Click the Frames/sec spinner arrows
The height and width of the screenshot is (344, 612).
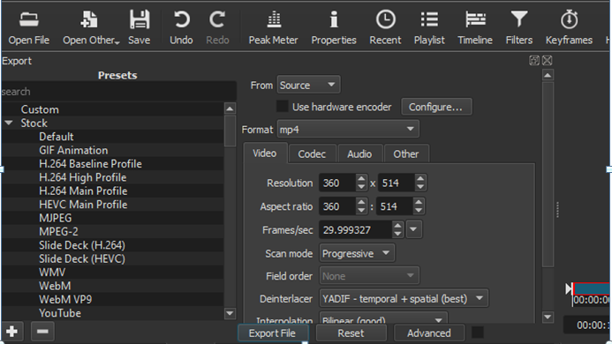point(397,229)
